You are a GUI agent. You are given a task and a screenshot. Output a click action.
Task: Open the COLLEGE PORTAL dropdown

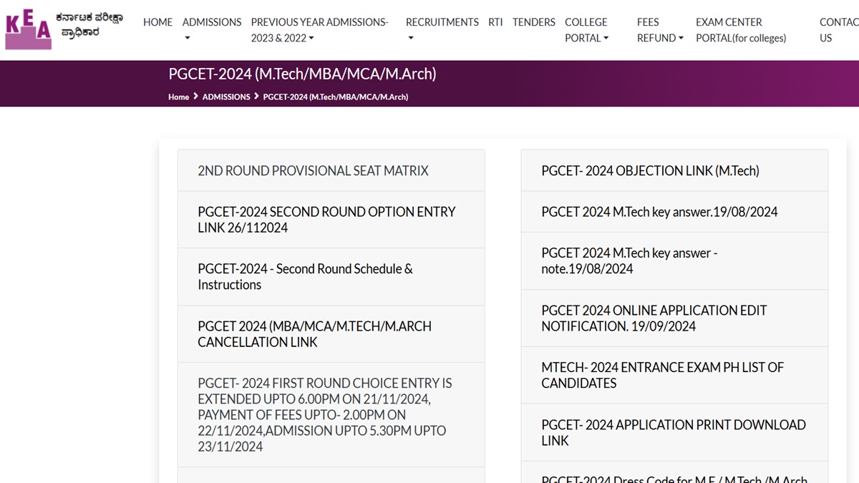tap(586, 29)
